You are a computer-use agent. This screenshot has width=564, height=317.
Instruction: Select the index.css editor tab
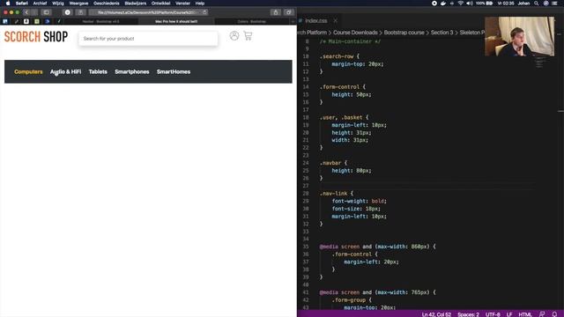click(x=315, y=21)
